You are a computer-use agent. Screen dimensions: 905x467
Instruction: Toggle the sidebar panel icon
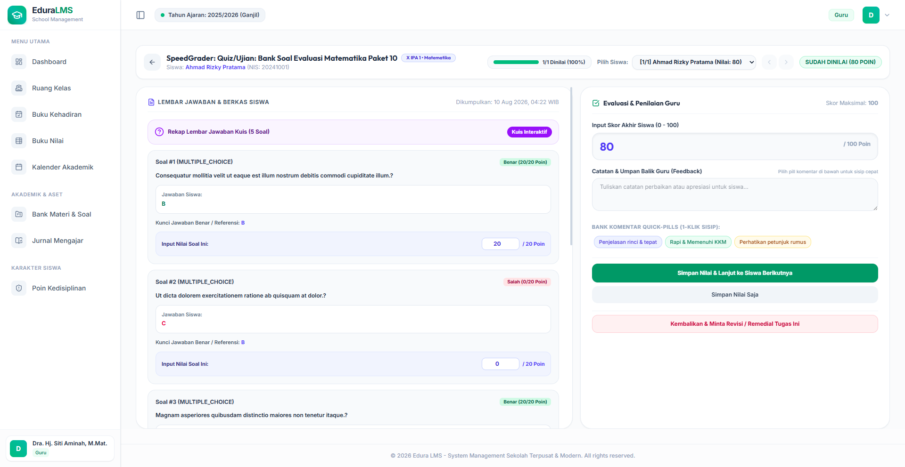click(x=140, y=15)
